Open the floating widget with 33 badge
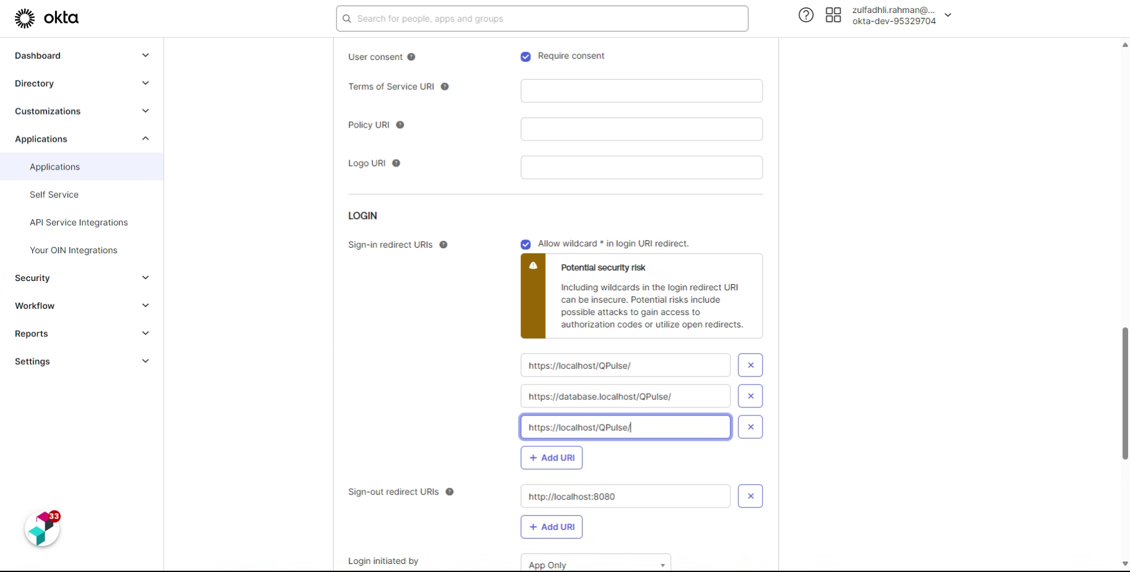Viewport: 1130px width, 572px height. [42, 529]
